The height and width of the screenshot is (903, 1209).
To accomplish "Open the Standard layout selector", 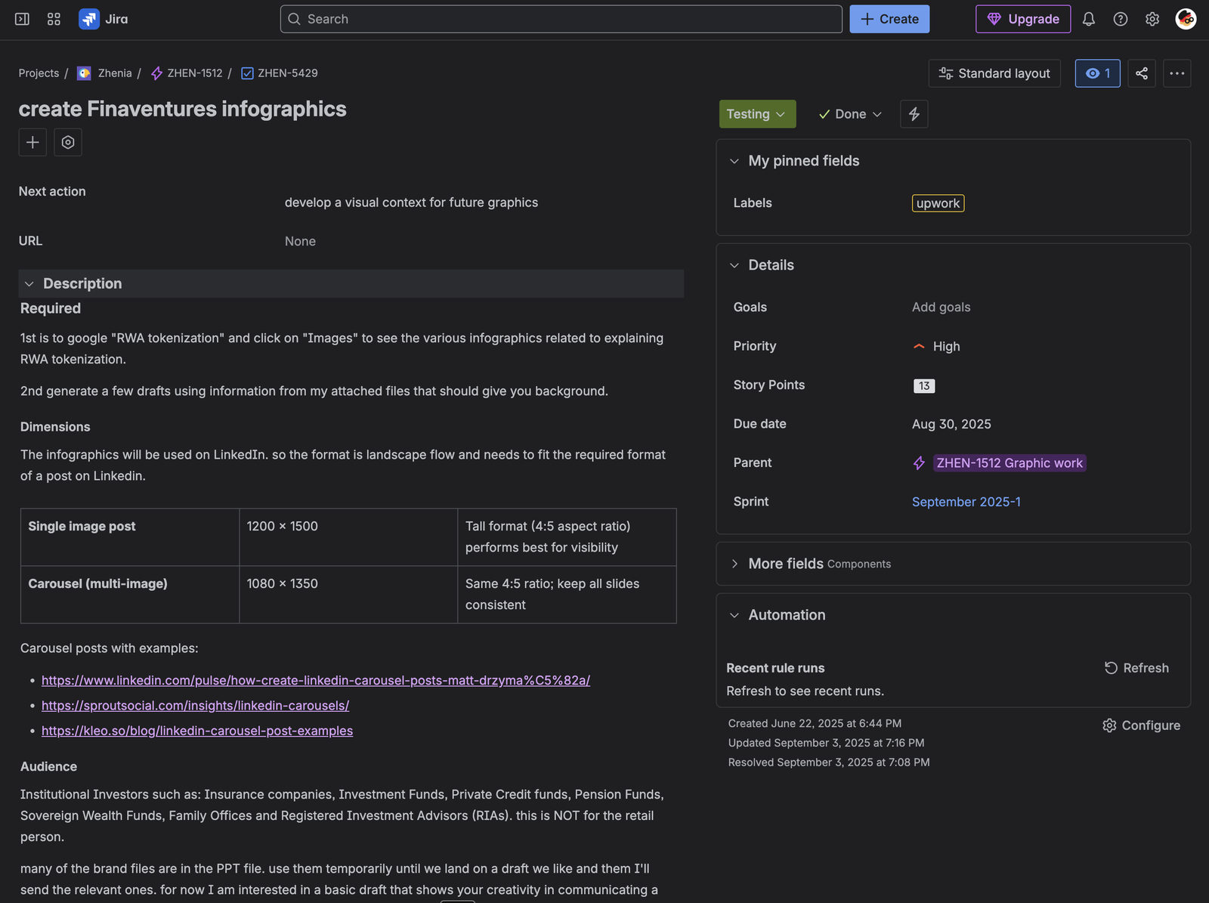I will (994, 73).
